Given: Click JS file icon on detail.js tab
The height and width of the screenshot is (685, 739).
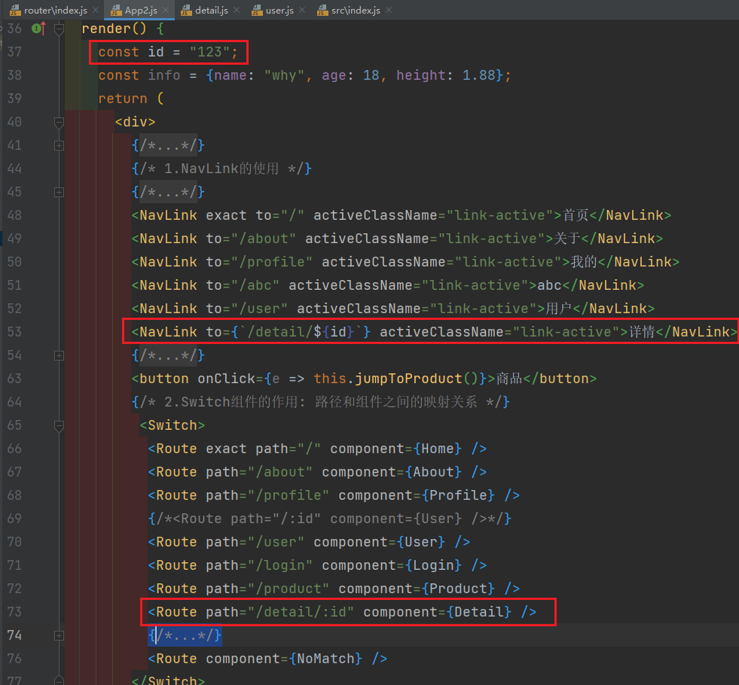Looking at the screenshot, I should point(186,10).
